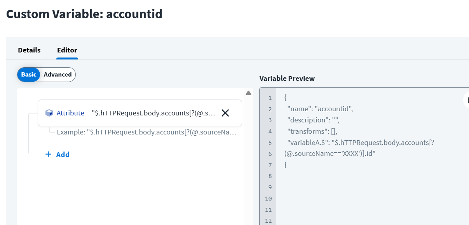The width and height of the screenshot is (469, 225).
Task: Open the Details tab
Action: point(29,50)
